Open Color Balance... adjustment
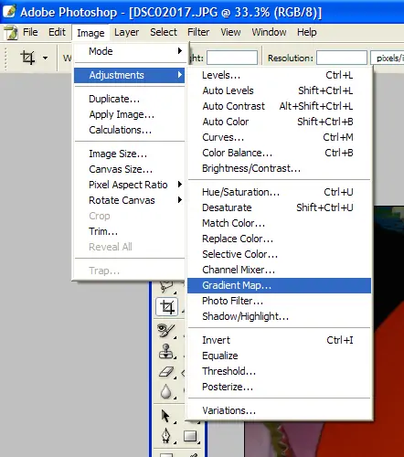404x457 pixels. pyautogui.click(x=279, y=153)
